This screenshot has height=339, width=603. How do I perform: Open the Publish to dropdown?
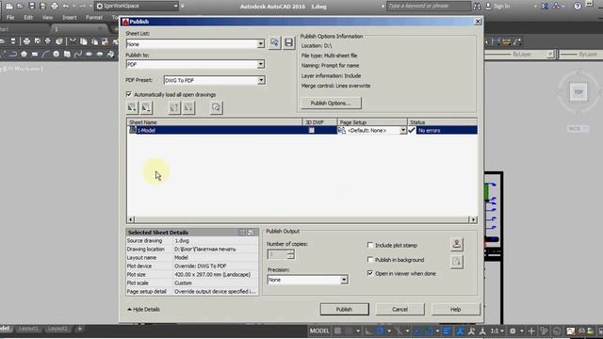click(261, 64)
